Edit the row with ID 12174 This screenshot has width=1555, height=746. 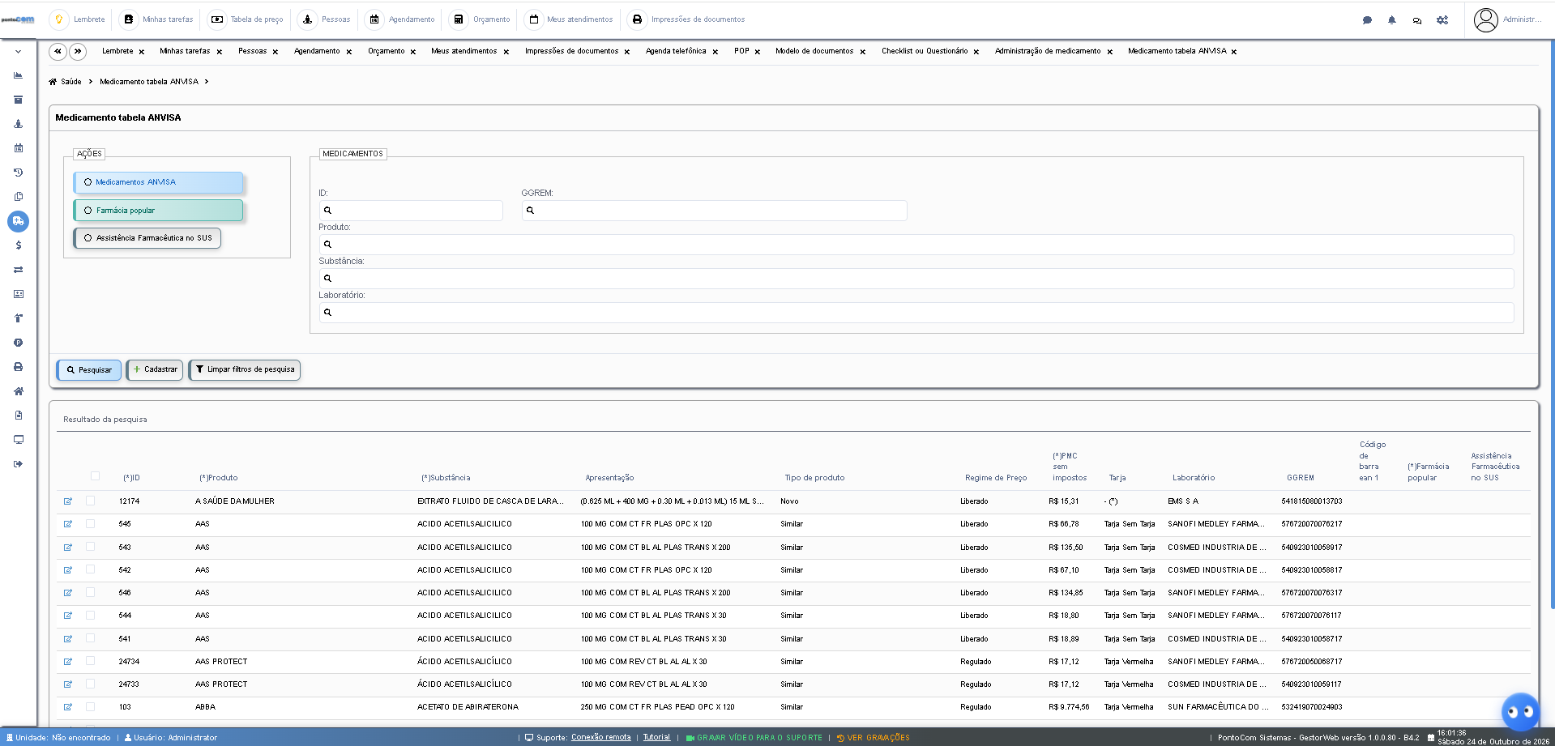[x=68, y=501]
